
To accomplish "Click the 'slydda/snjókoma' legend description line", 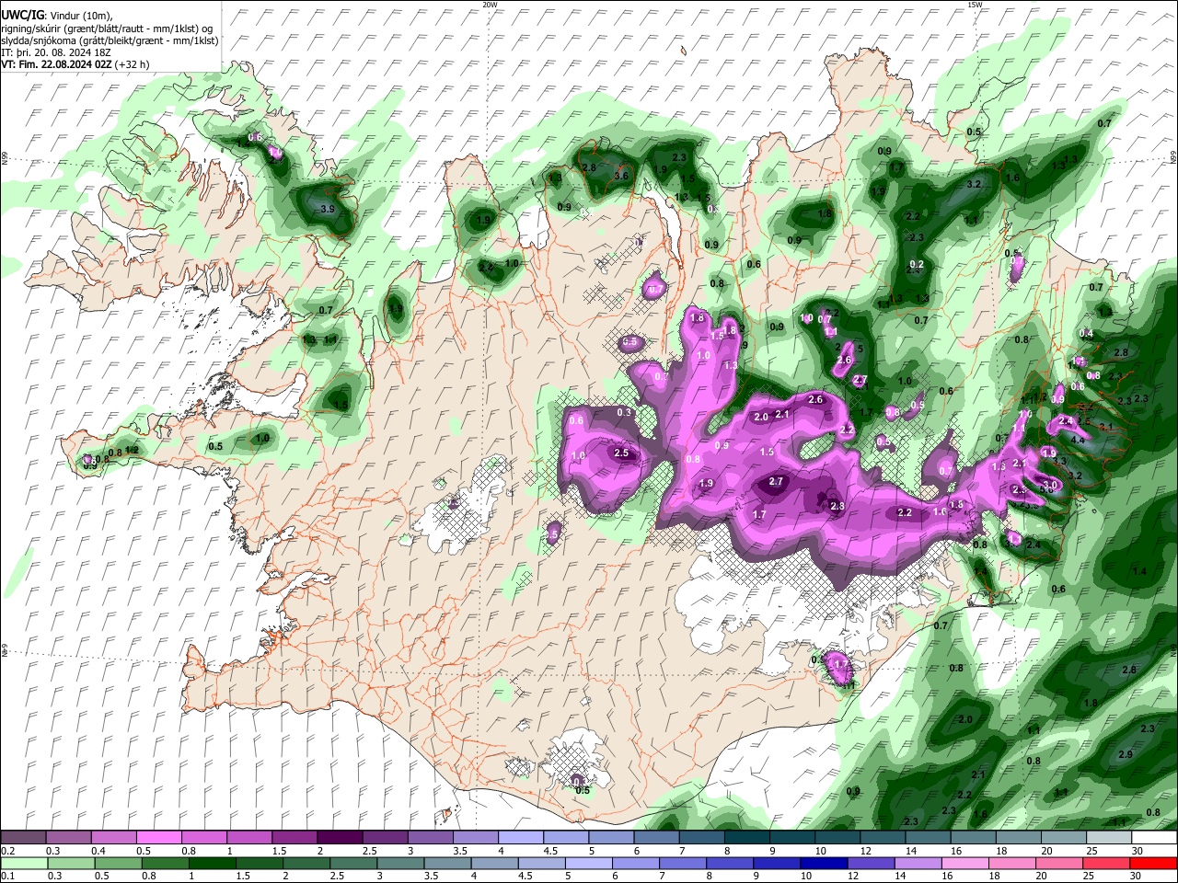I will point(110,40).
